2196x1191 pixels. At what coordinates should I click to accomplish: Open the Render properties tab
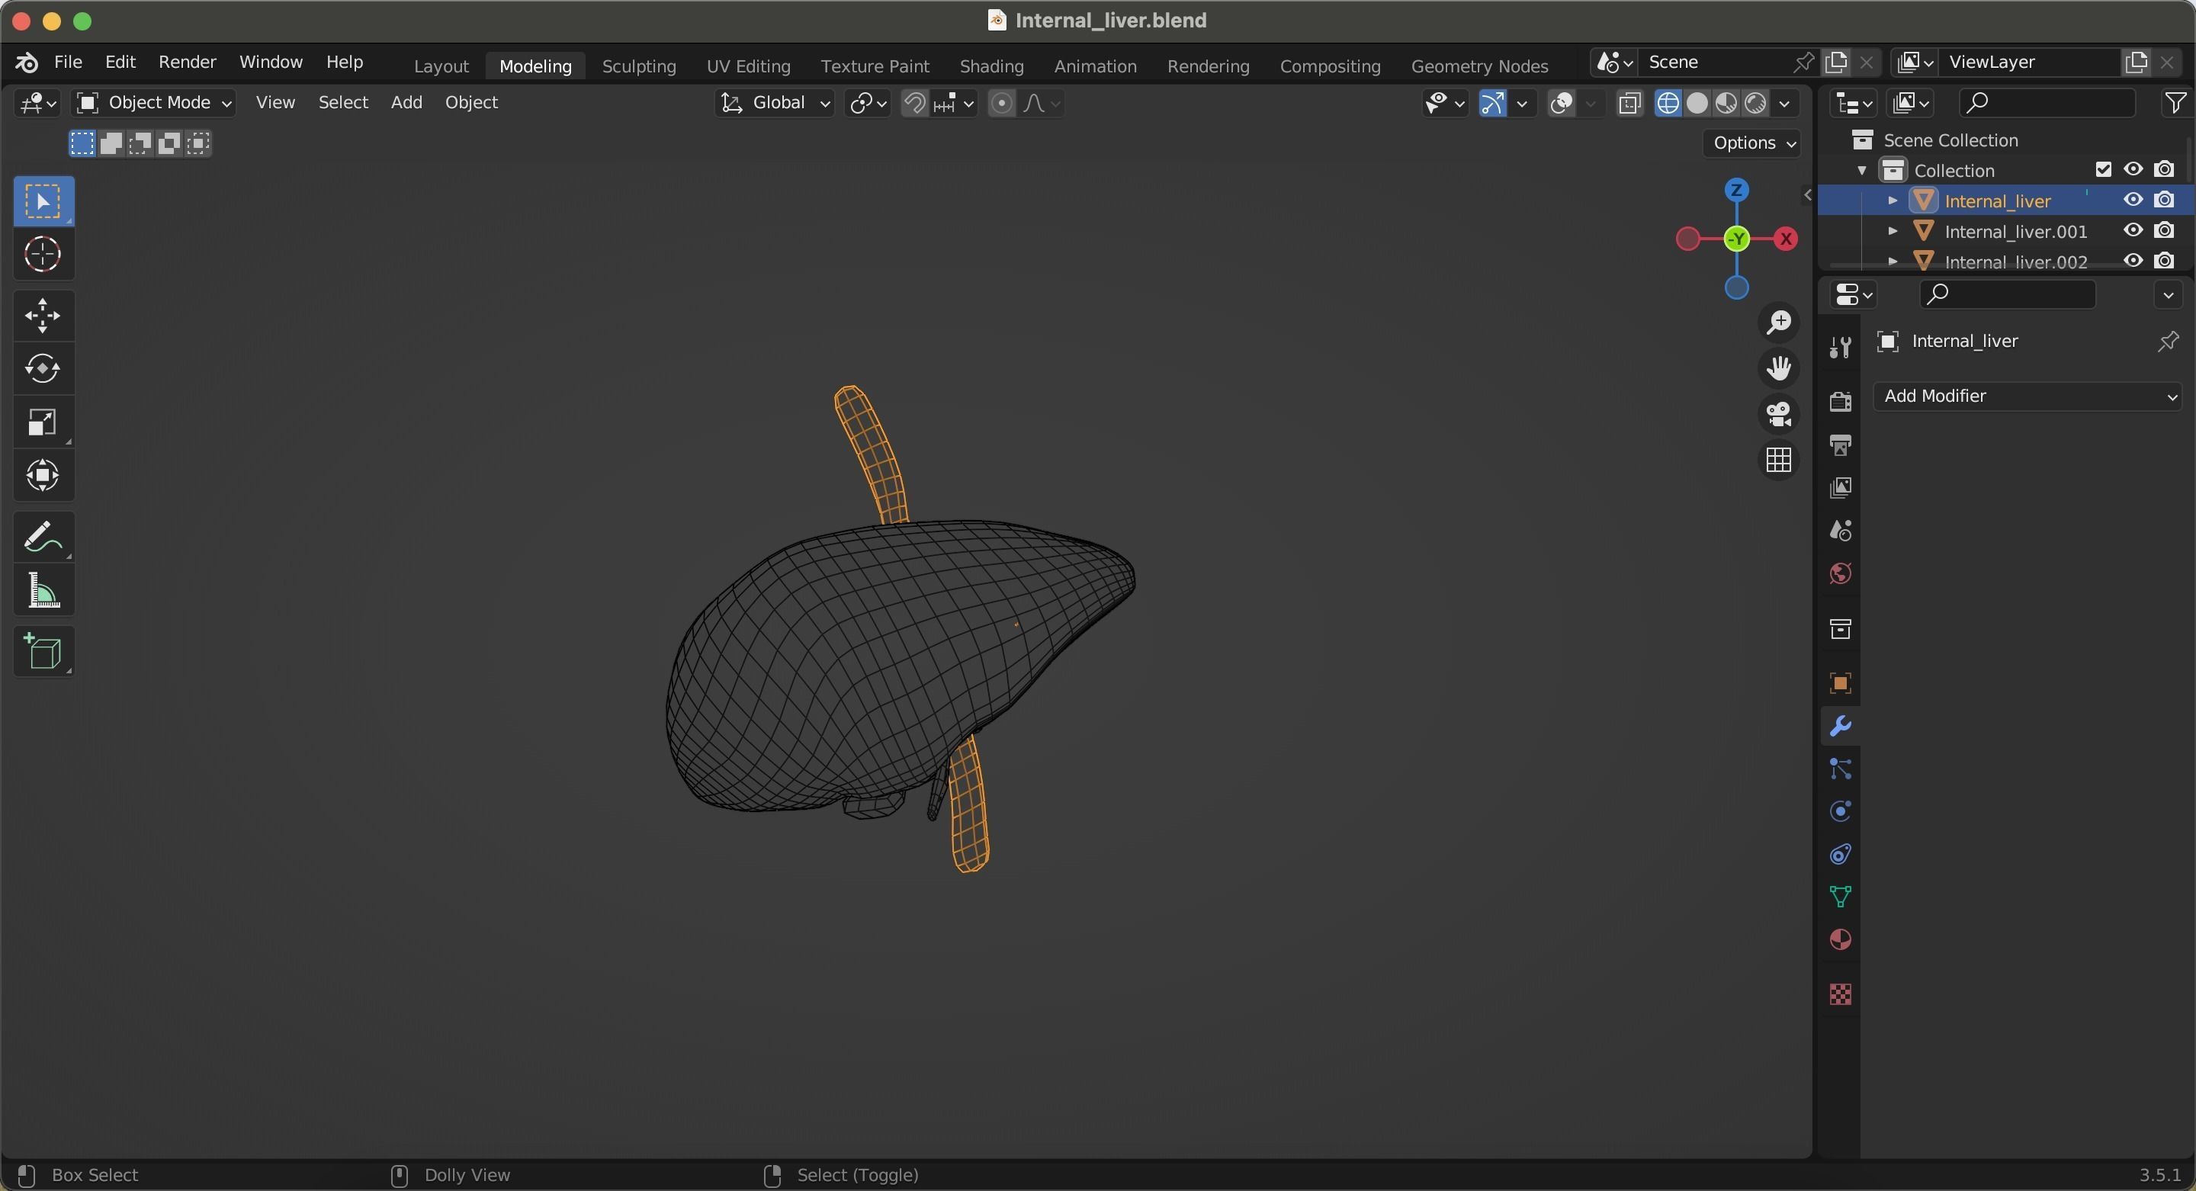click(1840, 401)
